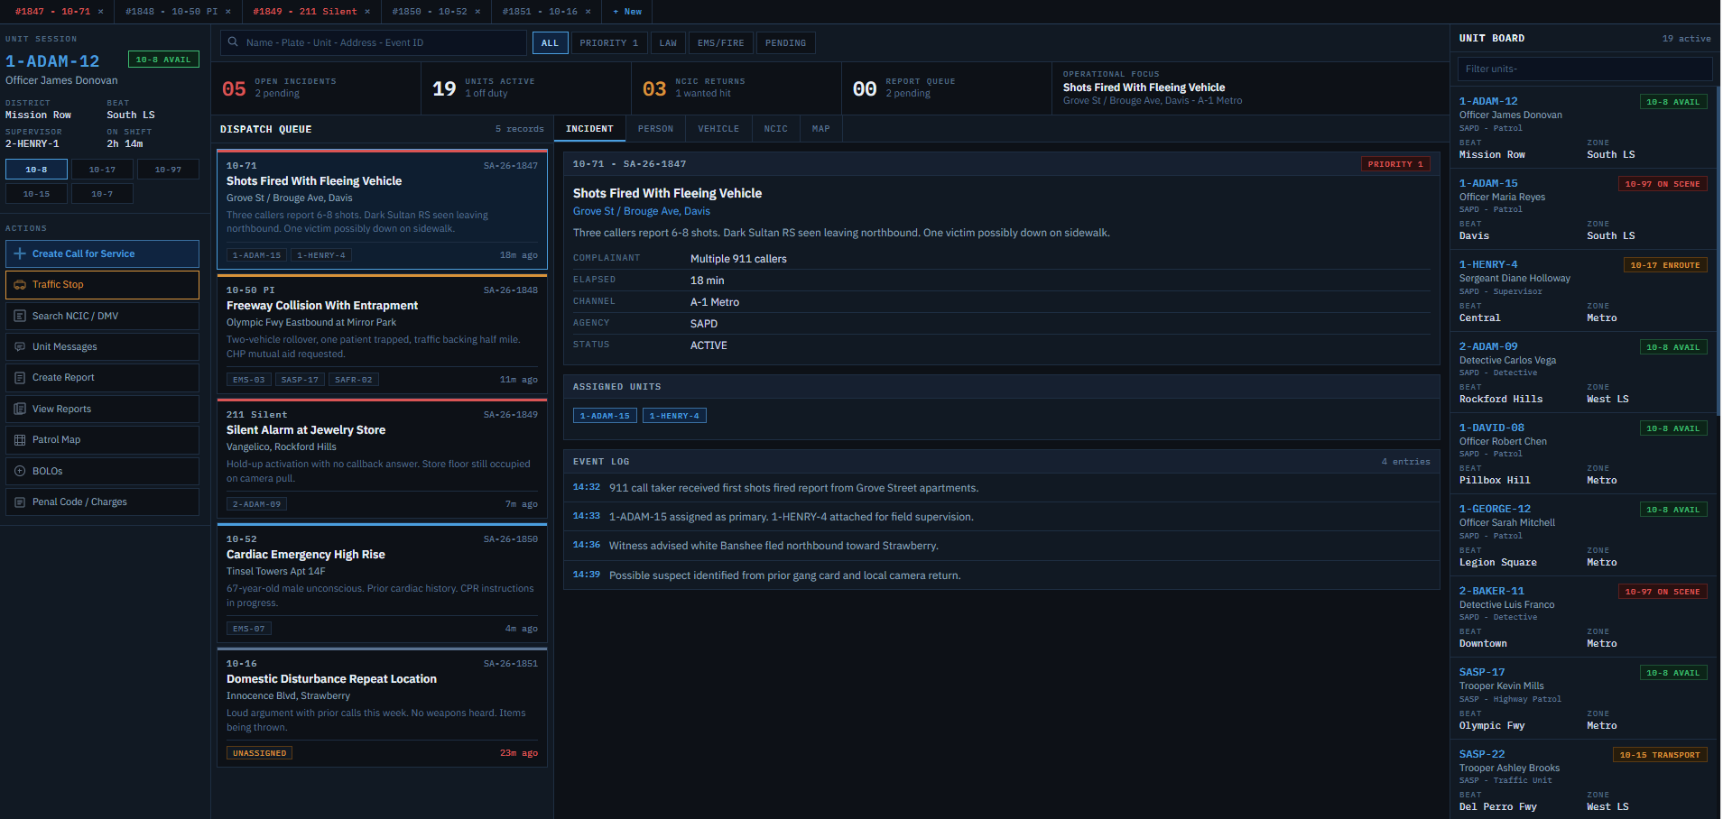Click the BOLOs circle icon

coord(20,472)
